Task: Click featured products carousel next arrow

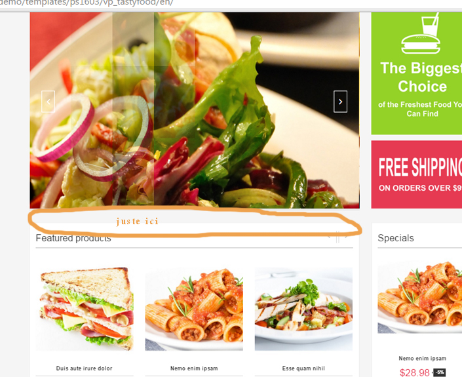Action: point(347,237)
